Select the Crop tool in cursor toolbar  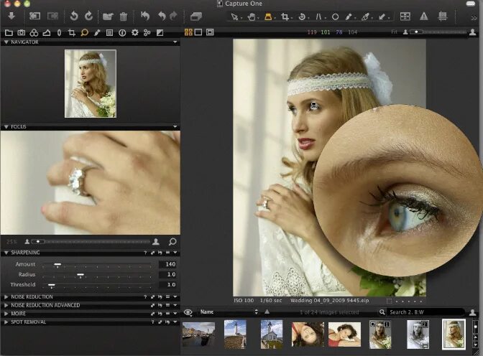coord(285,16)
